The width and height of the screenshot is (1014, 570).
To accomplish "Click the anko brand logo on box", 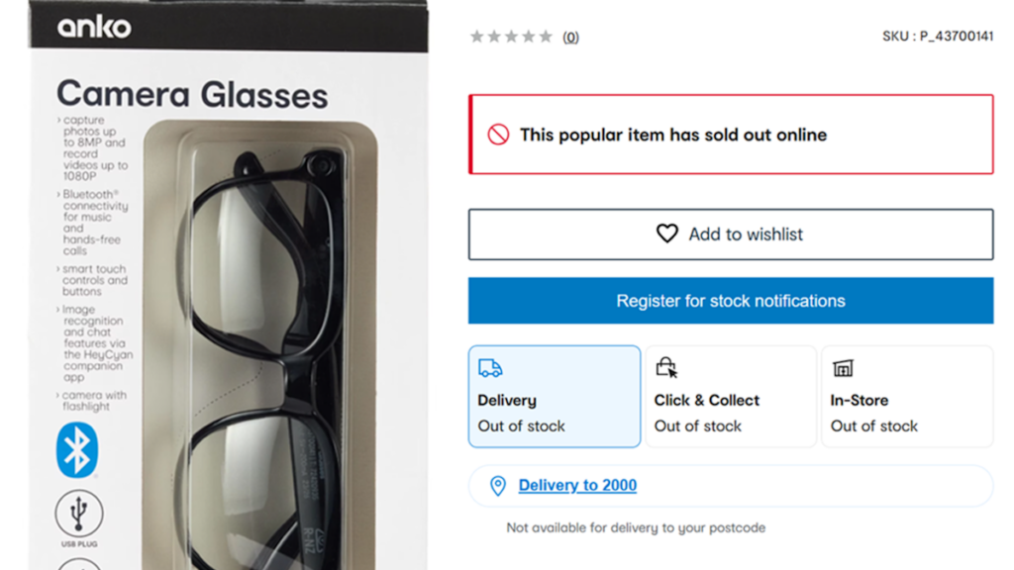I will pyautogui.click(x=94, y=27).
